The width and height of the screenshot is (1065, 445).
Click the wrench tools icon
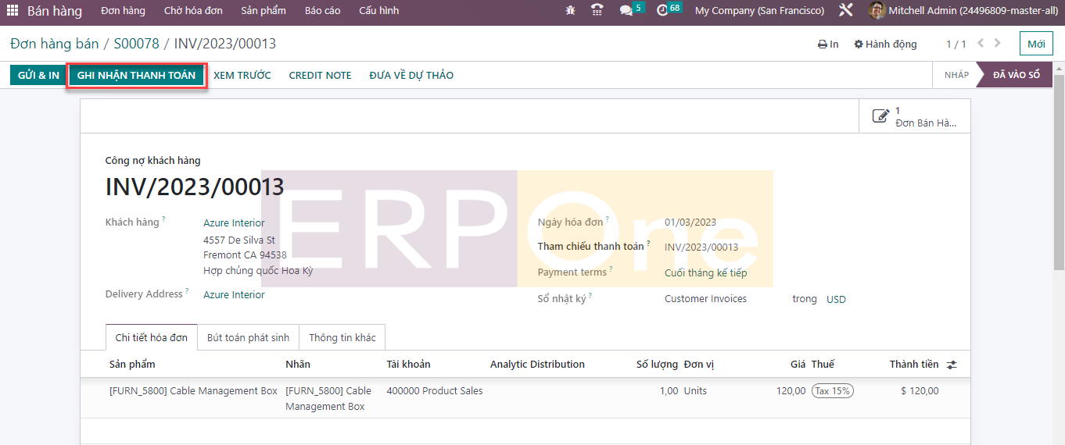(845, 11)
